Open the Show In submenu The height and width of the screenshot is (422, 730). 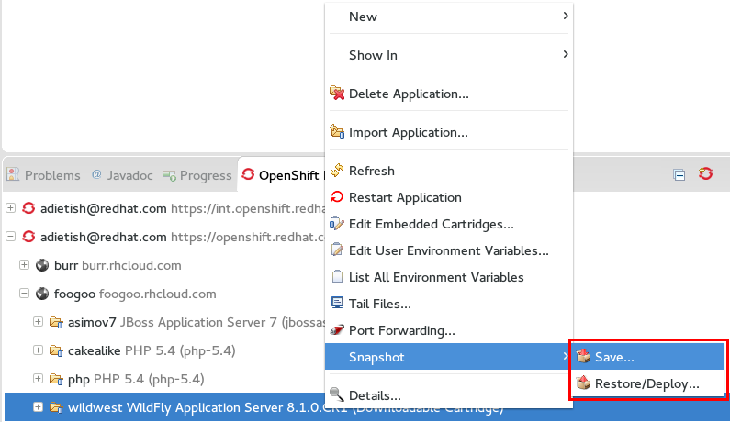click(449, 55)
